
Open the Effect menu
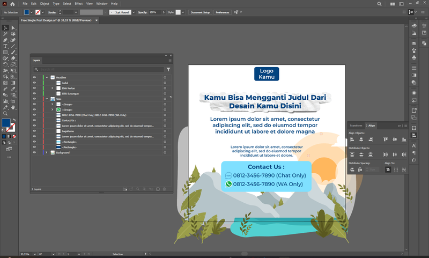pos(79,4)
